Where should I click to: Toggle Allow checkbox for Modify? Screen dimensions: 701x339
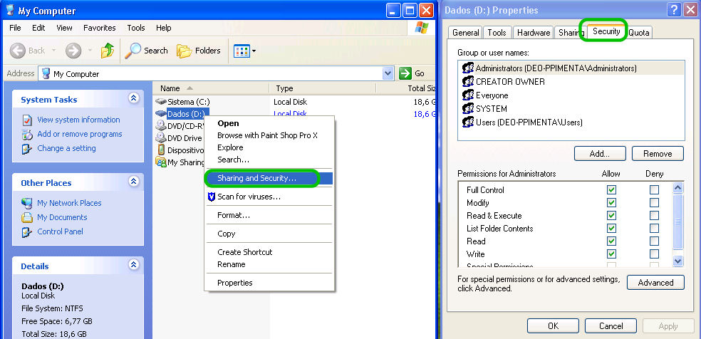[611, 203]
